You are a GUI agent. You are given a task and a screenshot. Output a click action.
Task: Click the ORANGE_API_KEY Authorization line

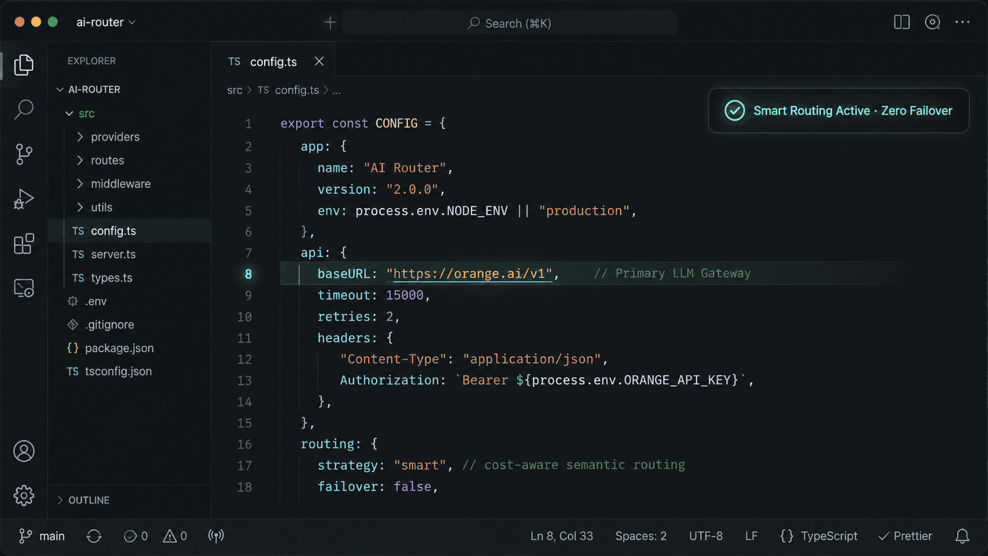tap(547, 380)
